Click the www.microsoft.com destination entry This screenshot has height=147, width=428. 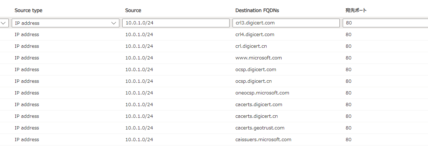[258, 58]
